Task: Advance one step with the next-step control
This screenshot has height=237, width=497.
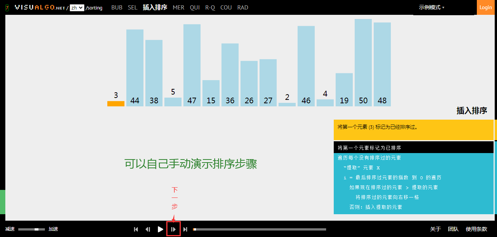Action: click(x=173, y=229)
